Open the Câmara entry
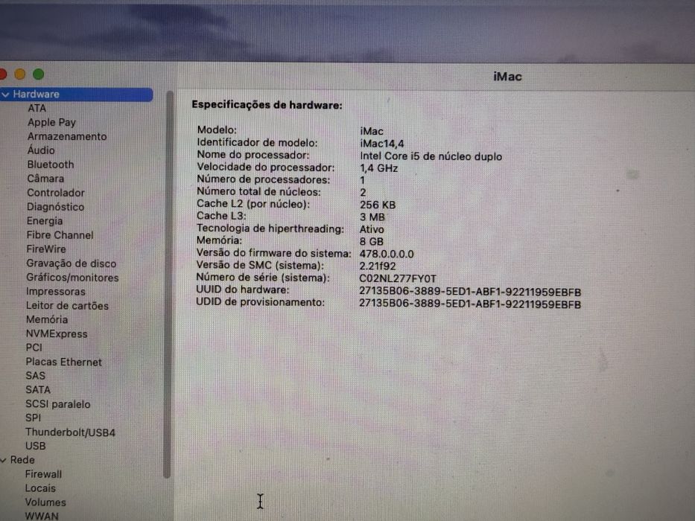The width and height of the screenshot is (695, 521). (x=45, y=179)
